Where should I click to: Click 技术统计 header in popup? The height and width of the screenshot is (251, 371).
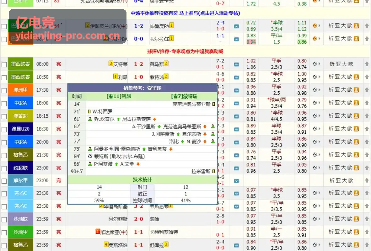(142, 180)
